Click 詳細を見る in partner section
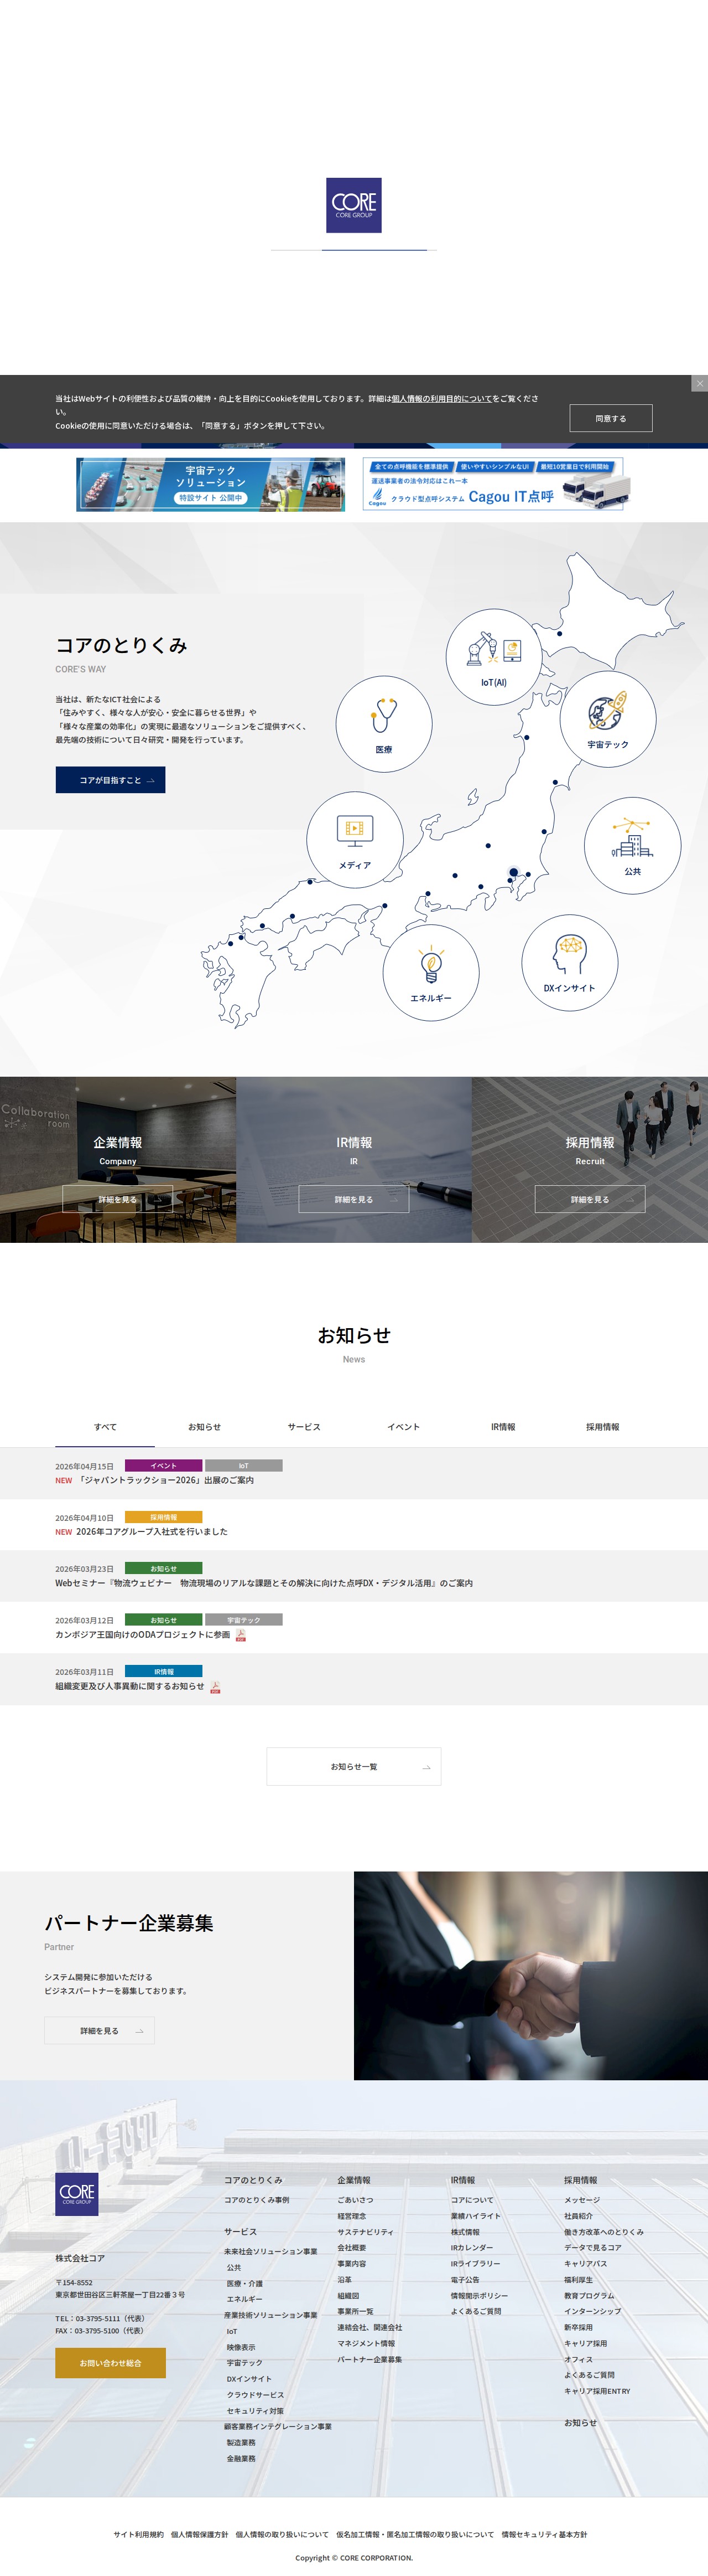708x2576 pixels. click(x=99, y=2031)
